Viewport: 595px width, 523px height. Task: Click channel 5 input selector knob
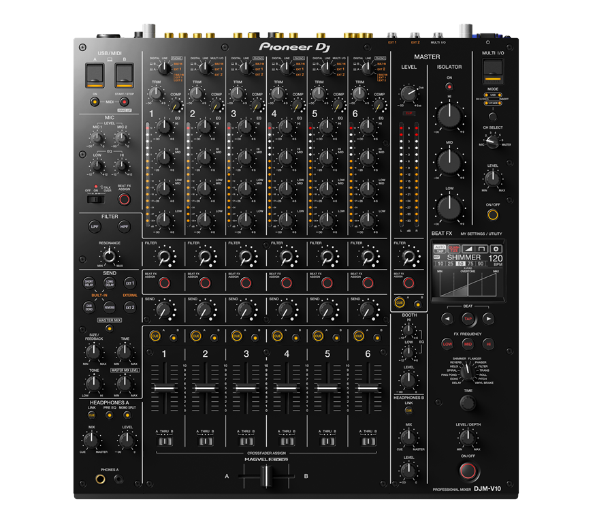point(327,68)
